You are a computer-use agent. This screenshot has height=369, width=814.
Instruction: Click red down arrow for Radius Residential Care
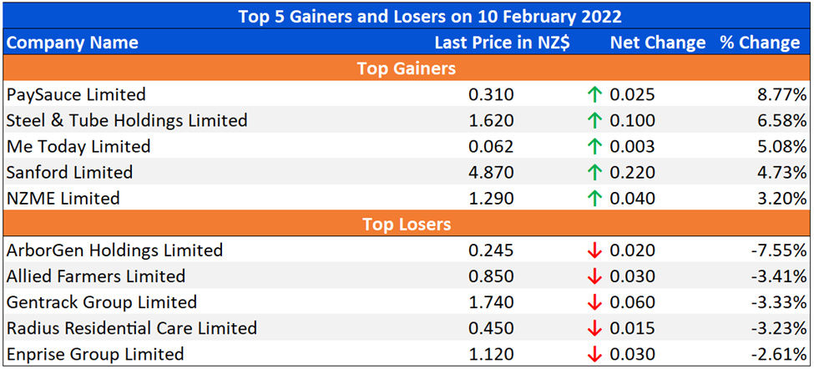[594, 329]
